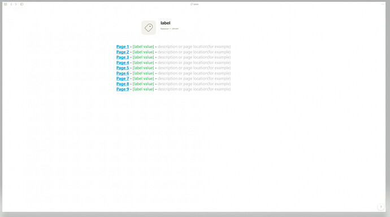Click the green [label value] for Page 5

143,68
